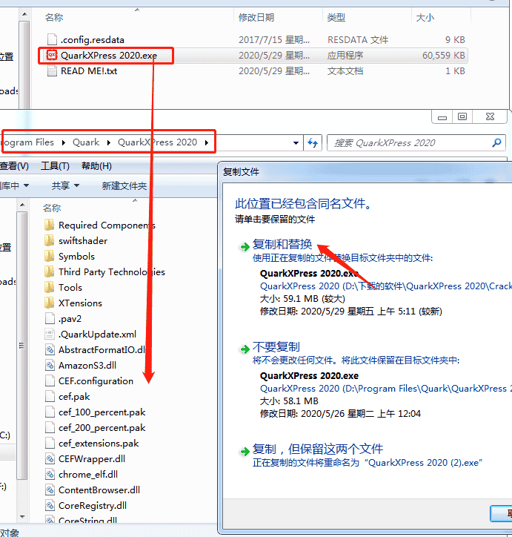This screenshot has height=537, width=512.
Task: Click the lower window's file list scrollbar down arrow
Action: click(x=22, y=516)
